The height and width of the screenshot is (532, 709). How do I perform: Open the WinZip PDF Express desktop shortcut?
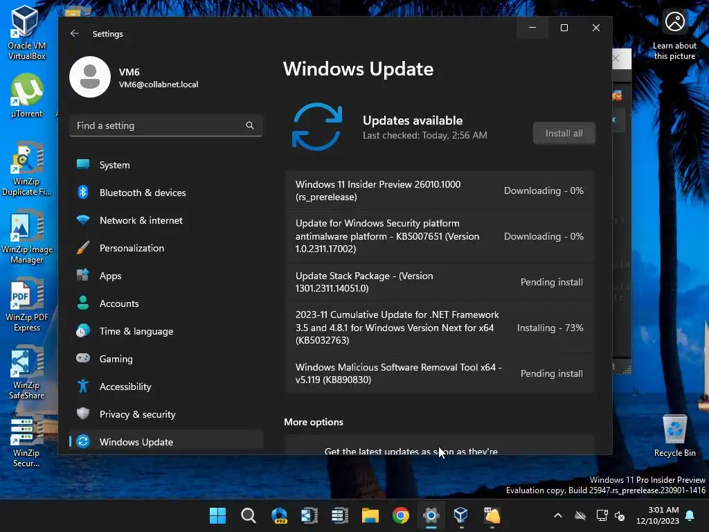tap(27, 305)
